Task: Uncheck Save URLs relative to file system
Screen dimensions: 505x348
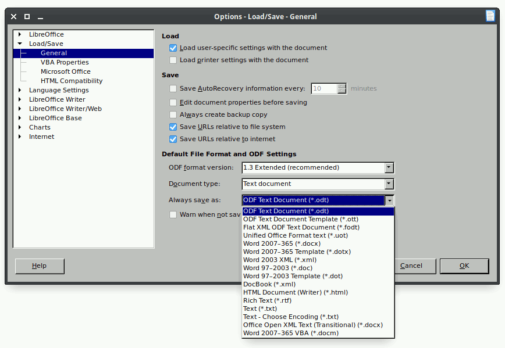Action: [x=173, y=127]
